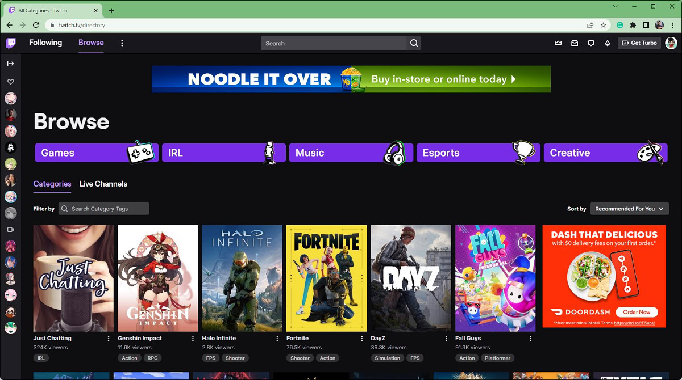Viewport: 682px width, 380px height.
Task: Click the Get Bits diamond icon
Action: (608, 43)
